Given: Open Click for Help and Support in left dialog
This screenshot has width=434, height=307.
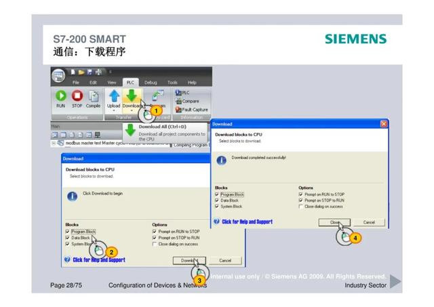Looking at the screenshot, I should click(99, 260).
